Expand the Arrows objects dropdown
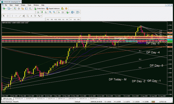 point(41,16)
